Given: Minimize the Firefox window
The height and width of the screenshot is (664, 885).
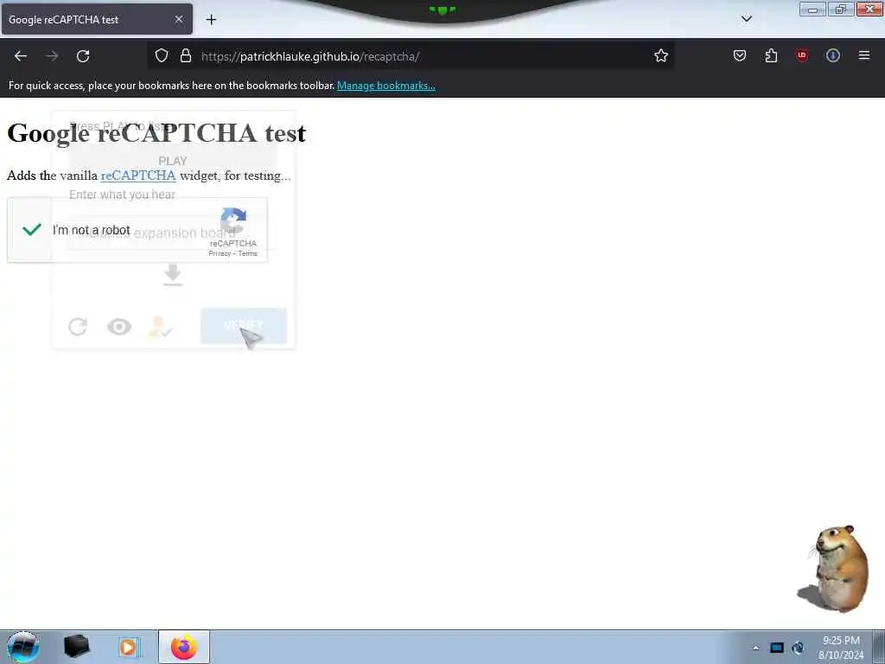Looking at the screenshot, I should [x=812, y=10].
